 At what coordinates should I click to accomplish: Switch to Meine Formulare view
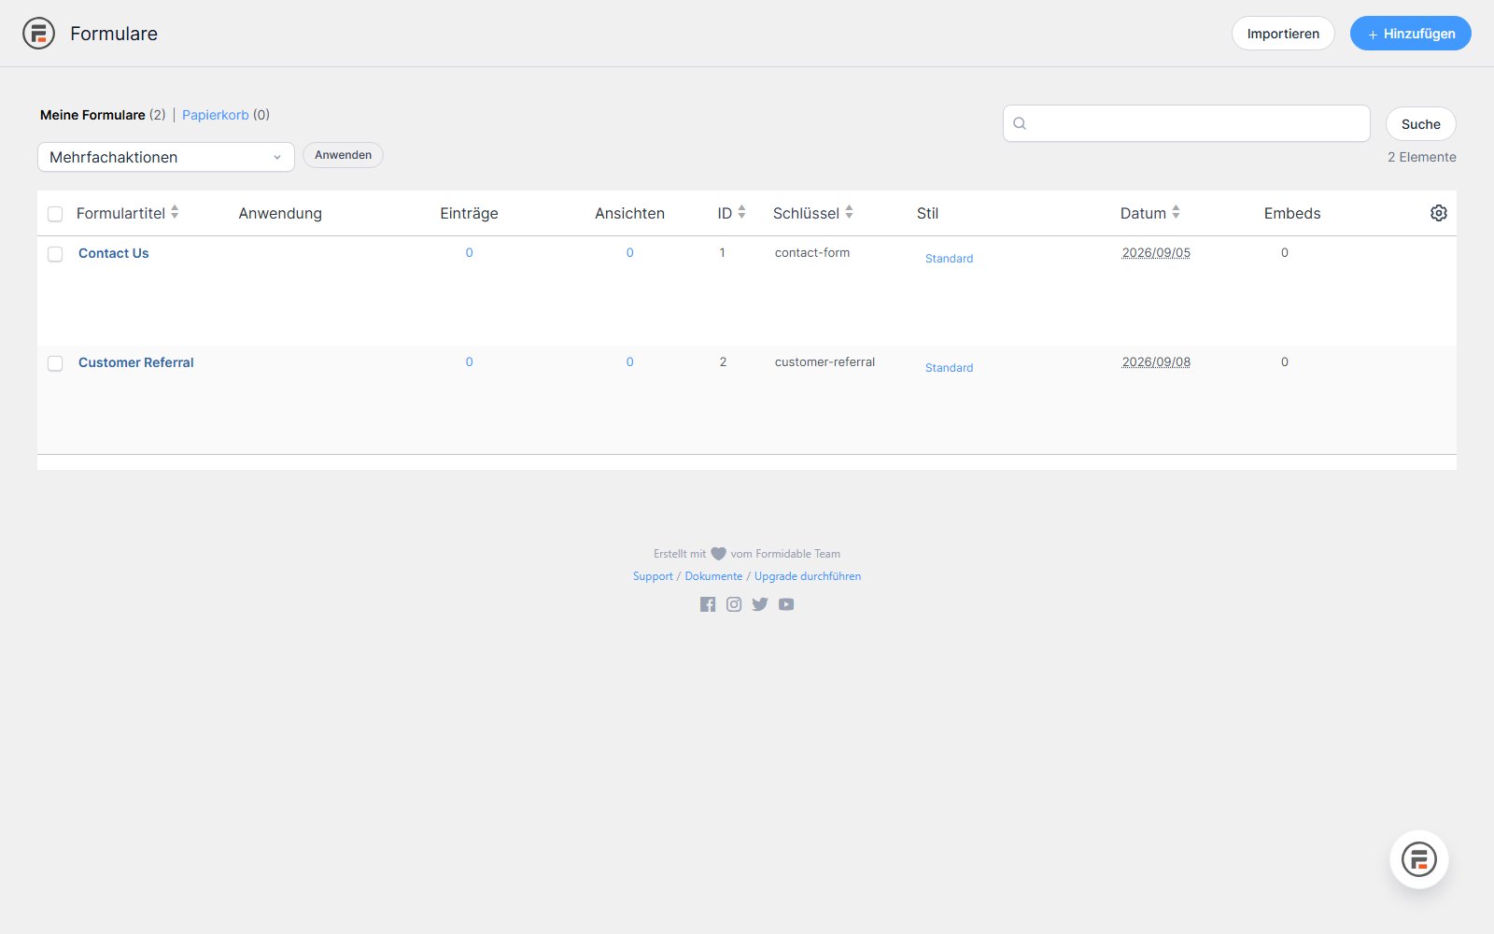point(92,115)
